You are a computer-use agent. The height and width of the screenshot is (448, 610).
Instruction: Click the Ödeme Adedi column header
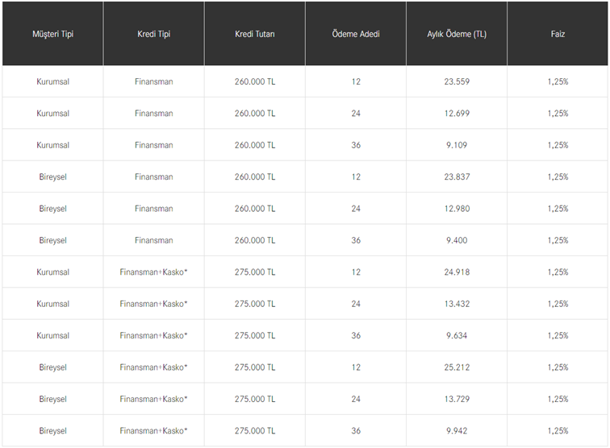tap(356, 35)
